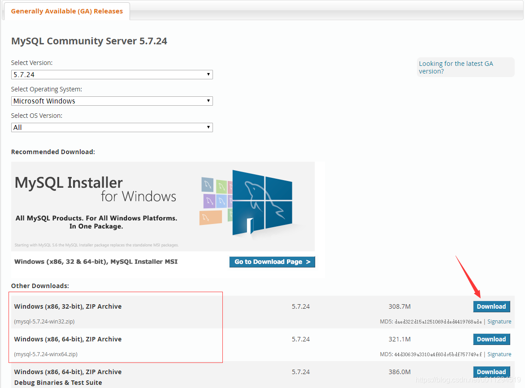Download the Windows 64-bit ZIP Archive
Screen dimensions: 525x388
(x=491, y=339)
